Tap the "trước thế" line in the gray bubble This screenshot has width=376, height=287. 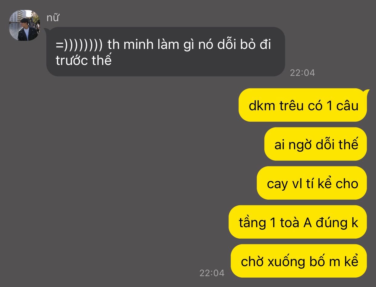click(x=84, y=60)
